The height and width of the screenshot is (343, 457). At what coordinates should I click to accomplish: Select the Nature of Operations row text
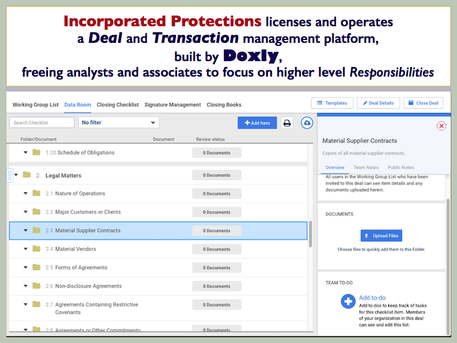tap(80, 193)
